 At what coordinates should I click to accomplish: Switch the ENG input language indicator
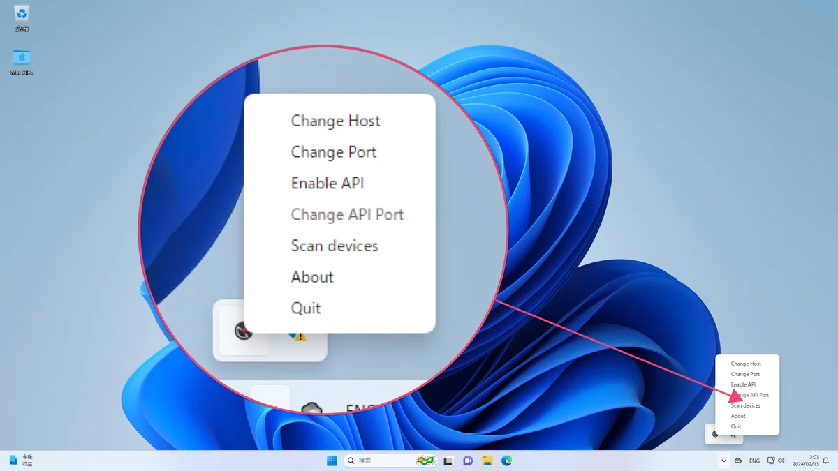pos(754,461)
